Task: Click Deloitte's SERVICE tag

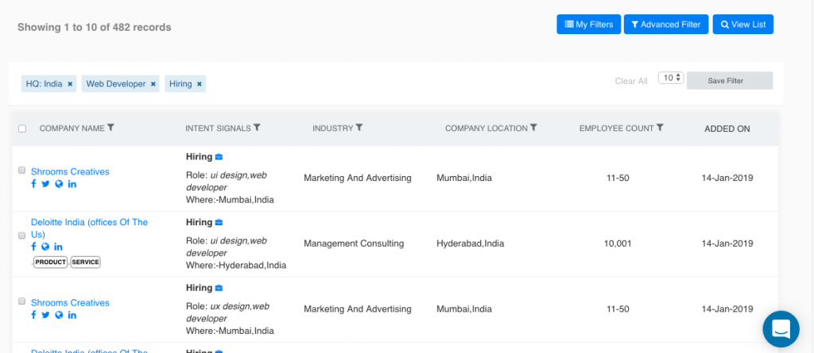Action: (x=86, y=263)
